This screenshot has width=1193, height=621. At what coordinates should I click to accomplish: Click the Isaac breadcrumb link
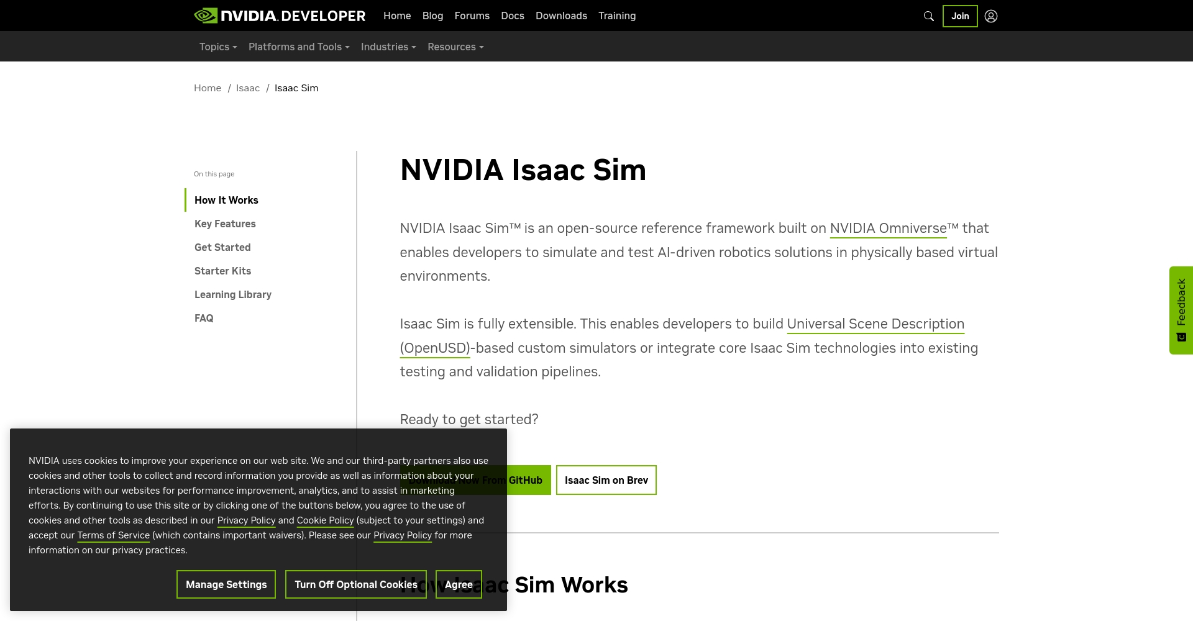click(x=247, y=88)
